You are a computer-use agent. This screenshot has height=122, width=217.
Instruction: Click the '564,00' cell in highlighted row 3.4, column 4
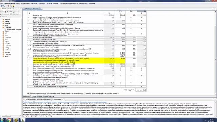tap(120, 61)
